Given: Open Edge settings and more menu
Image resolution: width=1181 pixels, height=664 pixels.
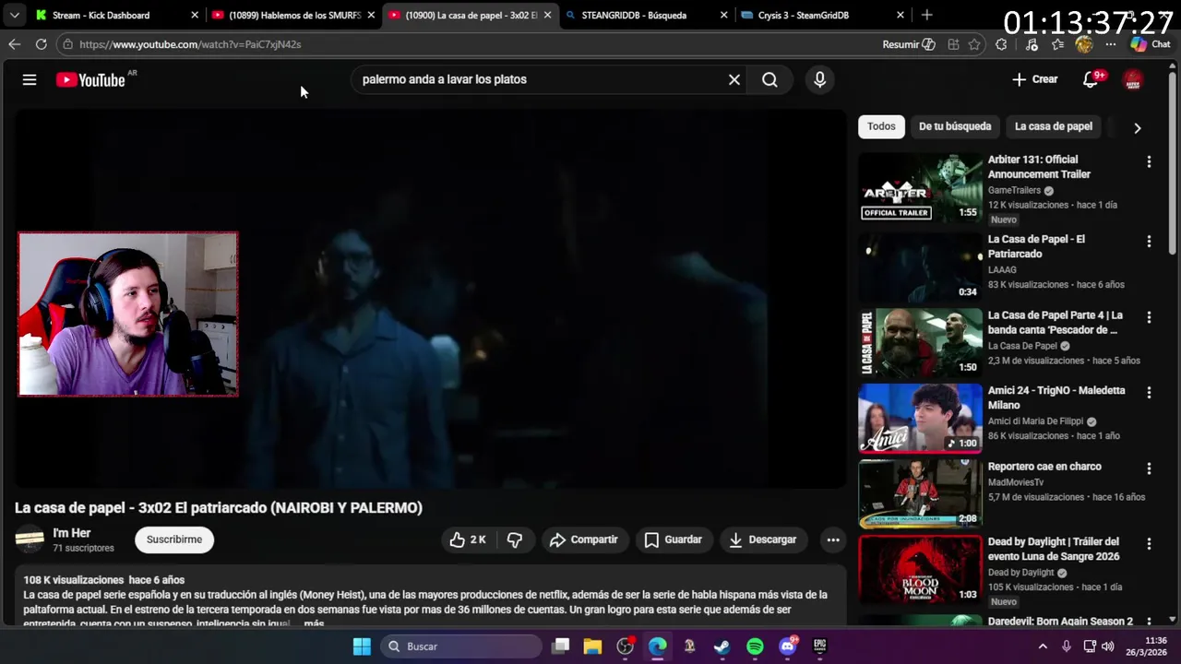Looking at the screenshot, I should point(1110,44).
